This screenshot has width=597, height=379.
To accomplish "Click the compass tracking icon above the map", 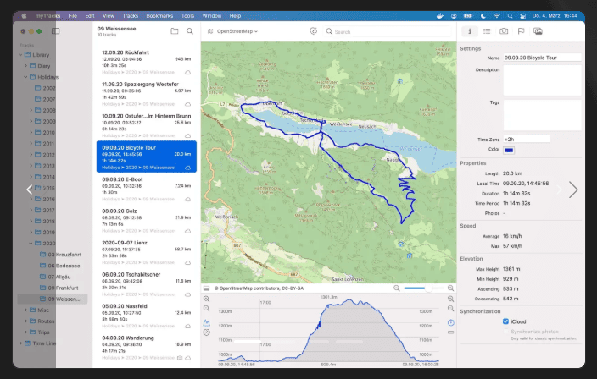I will [314, 31].
